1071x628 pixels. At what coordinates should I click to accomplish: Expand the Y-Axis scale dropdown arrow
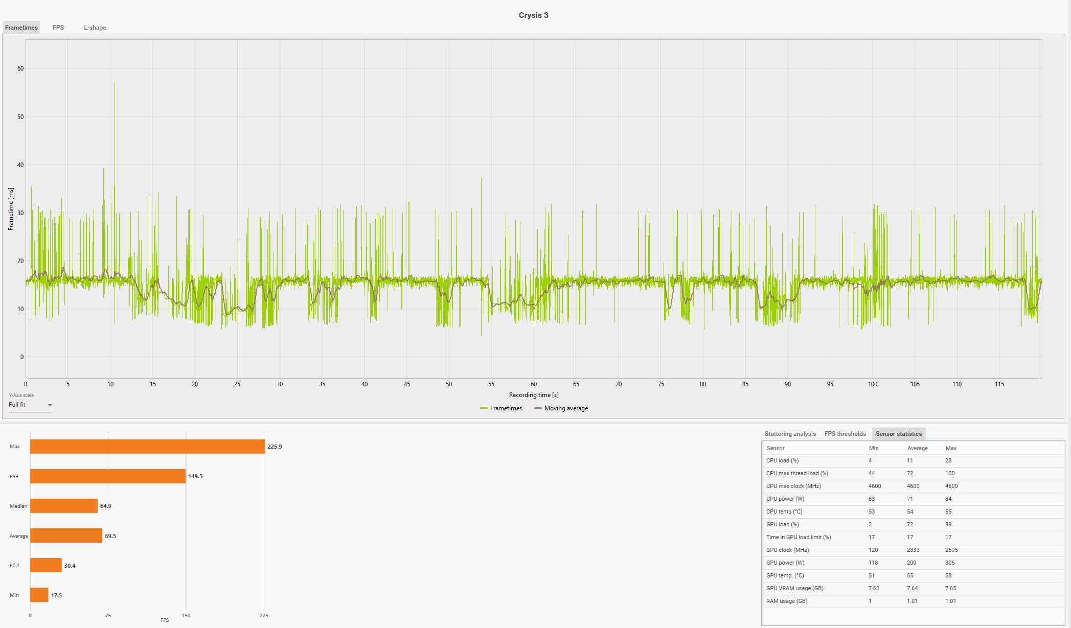(x=50, y=405)
